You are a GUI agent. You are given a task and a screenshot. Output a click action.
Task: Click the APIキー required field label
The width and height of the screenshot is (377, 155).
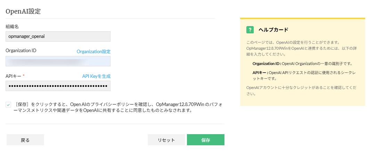coord(15,76)
